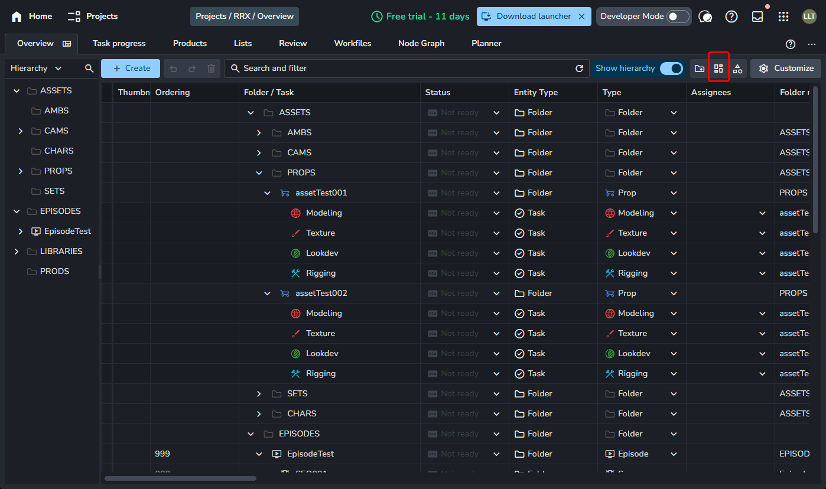Click the Customize button

(786, 69)
